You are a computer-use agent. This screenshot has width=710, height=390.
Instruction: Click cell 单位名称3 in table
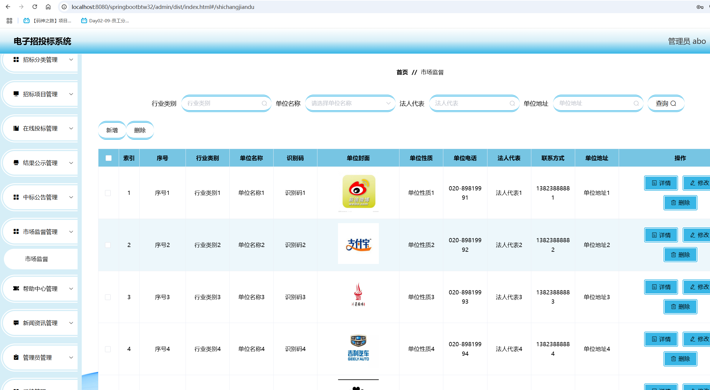[x=251, y=297]
